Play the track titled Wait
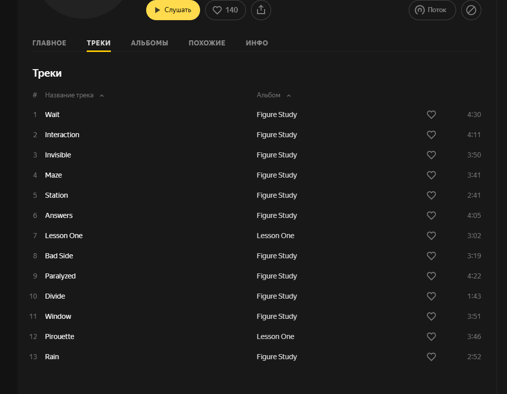507x394 pixels. point(52,115)
